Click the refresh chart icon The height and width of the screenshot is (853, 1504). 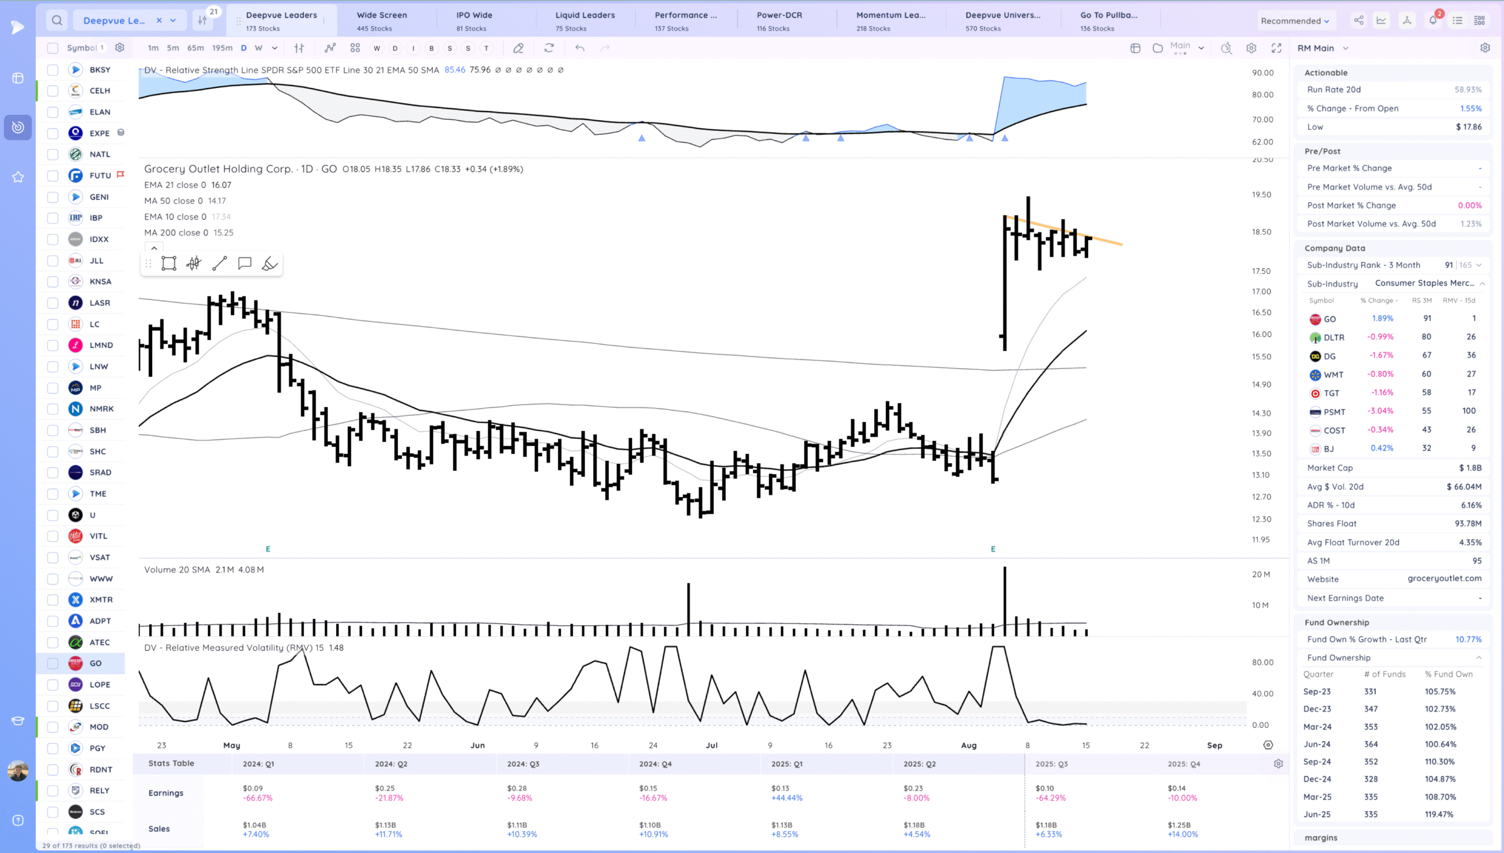pos(549,48)
